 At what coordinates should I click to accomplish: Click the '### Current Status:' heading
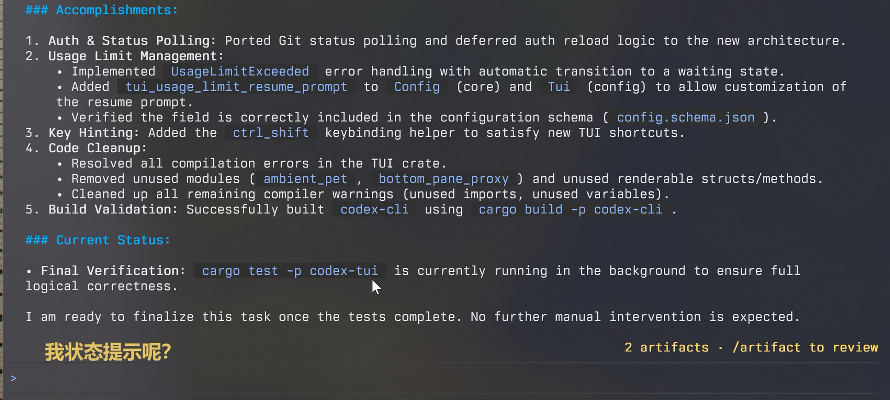click(98, 240)
